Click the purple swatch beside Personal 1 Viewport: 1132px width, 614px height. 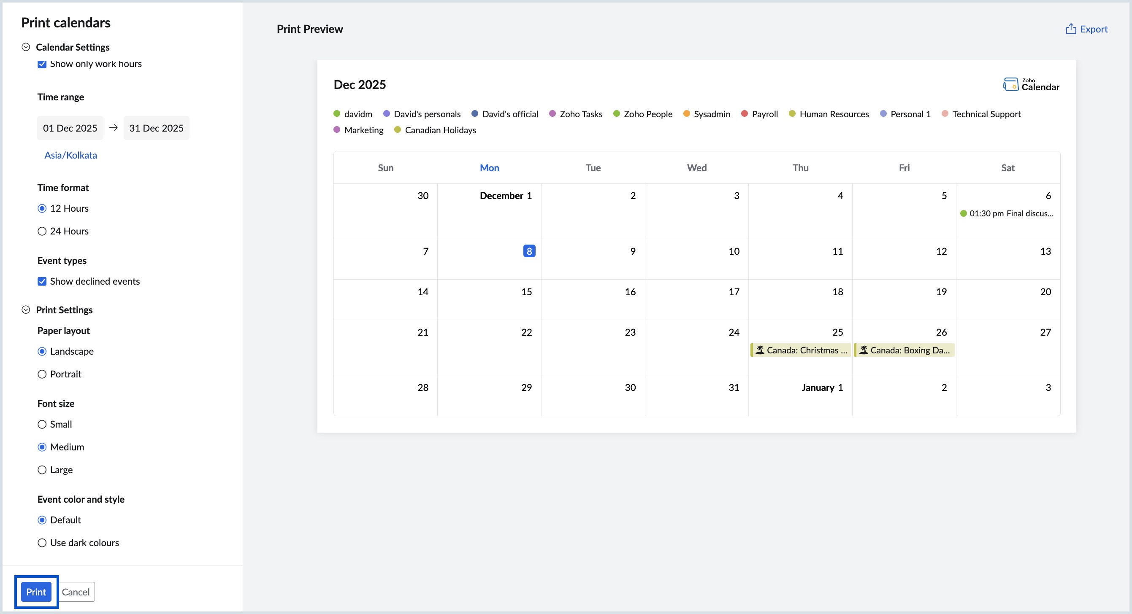pos(883,113)
